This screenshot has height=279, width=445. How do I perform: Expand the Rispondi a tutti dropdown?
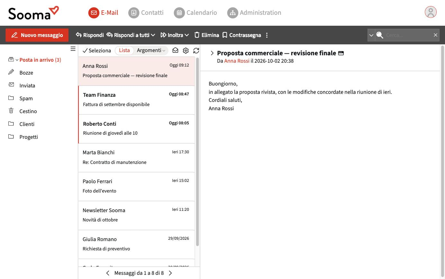click(x=153, y=35)
